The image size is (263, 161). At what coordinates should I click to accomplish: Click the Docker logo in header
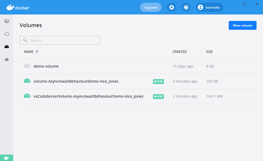click(18, 8)
